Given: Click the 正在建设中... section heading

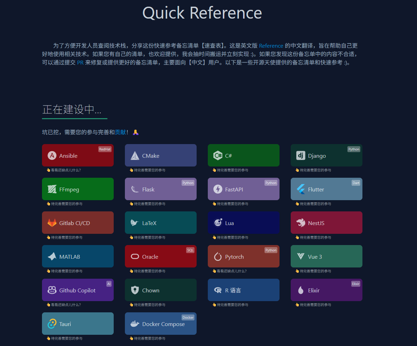Looking at the screenshot, I should (x=72, y=109).
